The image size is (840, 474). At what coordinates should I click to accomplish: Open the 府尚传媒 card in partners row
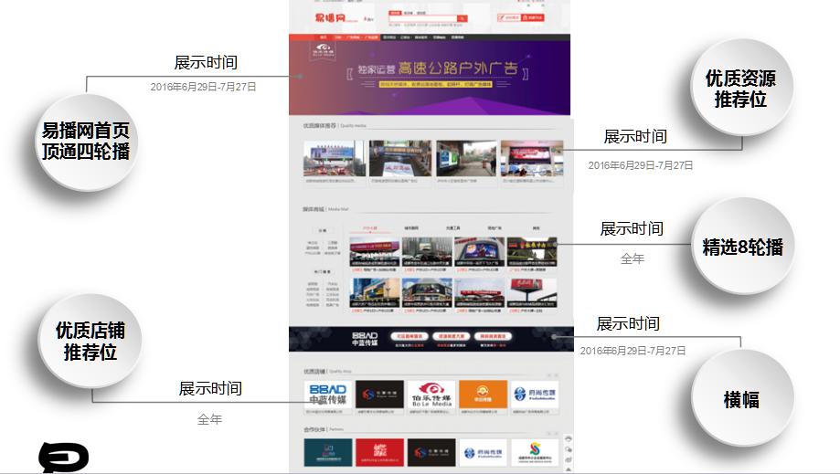click(483, 453)
